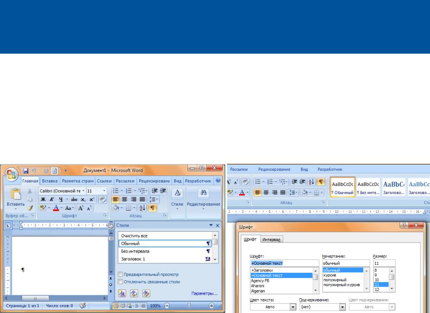Open Рецензирование tab in right window
This screenshot has height=313, width=430.
pos(274,169)
